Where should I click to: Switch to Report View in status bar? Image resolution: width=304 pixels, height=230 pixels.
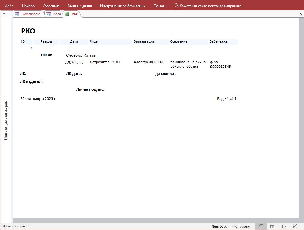261,226
